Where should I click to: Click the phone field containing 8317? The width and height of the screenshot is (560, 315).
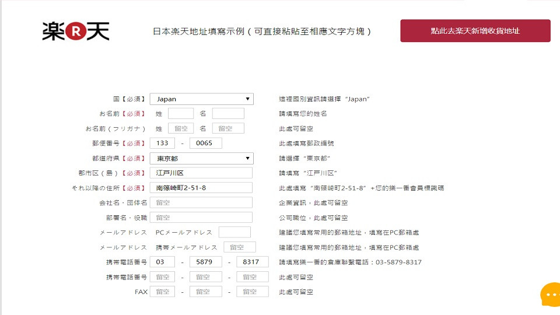pyautogui.click(x=252, y=262)
